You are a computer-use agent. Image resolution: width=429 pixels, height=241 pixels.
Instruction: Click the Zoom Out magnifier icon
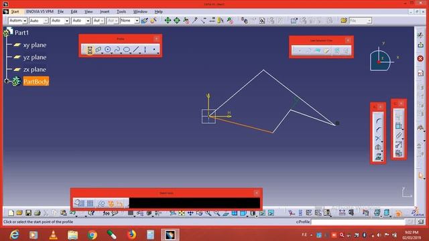click(x=217, y=213)
